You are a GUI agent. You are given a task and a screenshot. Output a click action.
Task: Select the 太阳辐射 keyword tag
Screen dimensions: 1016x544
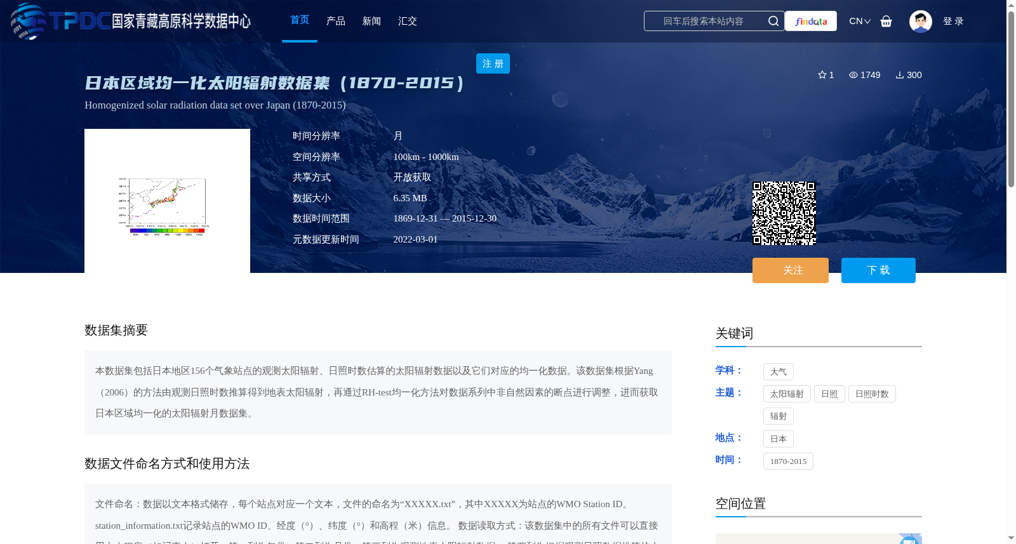tap(787, 394)
